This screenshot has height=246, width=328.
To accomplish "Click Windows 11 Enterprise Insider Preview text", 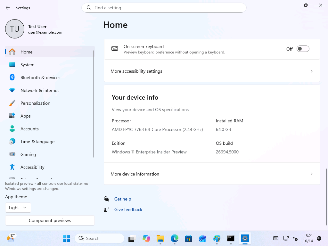I will (x=149, y=152).
